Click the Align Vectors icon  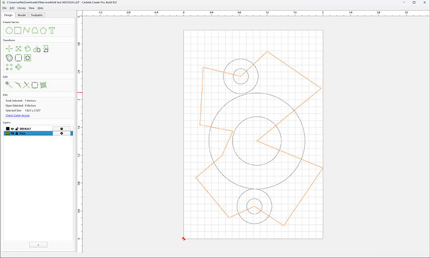click(x=45, y=49)
